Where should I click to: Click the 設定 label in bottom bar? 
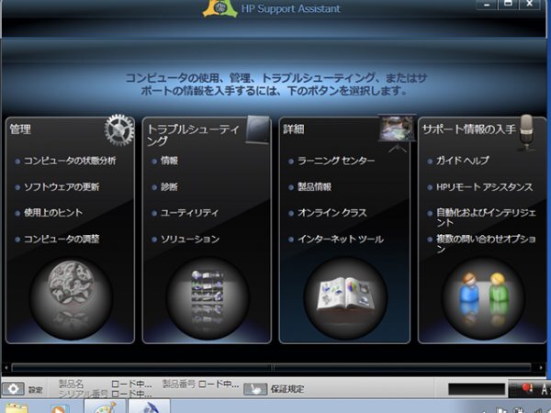[35, 390]
